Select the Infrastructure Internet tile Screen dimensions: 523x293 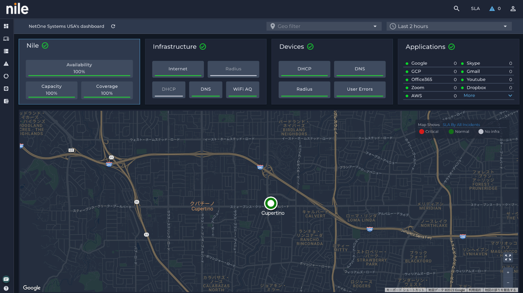tap(178, 69)
